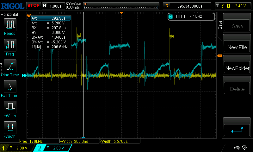Image resolution: width=253 pixels, height=152 pixels.
Task: Click the trigger rising edge icon
Action: (x=223, y=6)
